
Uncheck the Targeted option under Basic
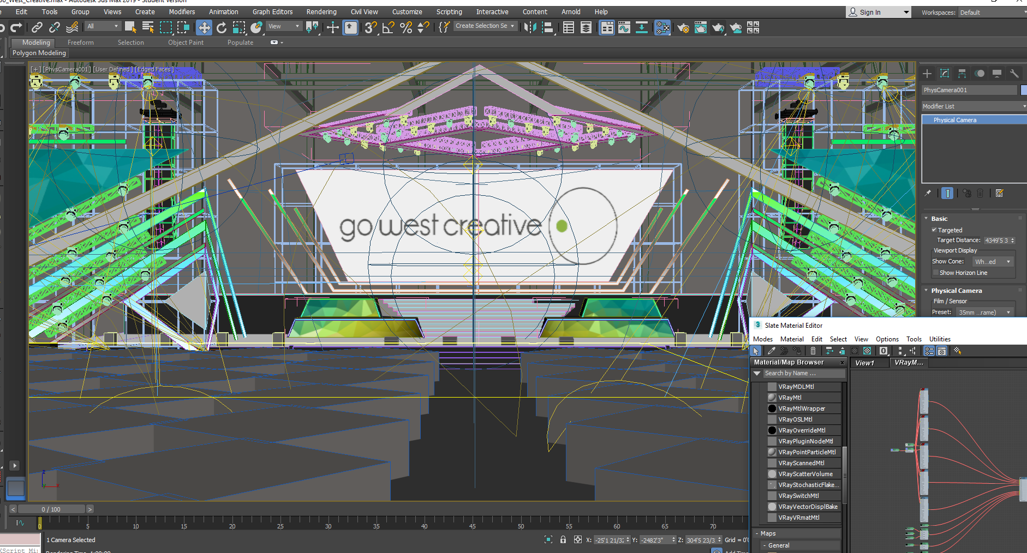click(x=935, y=230)
